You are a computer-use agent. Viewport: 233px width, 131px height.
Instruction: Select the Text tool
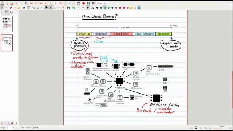29,8
